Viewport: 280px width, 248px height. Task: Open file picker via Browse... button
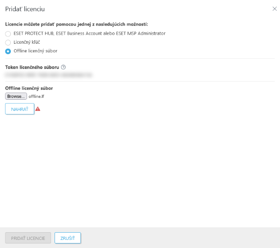click(16, 96)
